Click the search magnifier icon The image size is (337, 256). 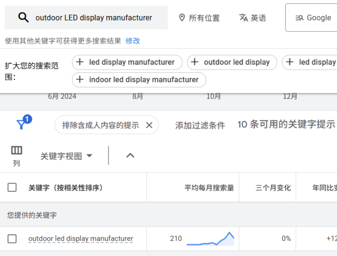[23, 17]
